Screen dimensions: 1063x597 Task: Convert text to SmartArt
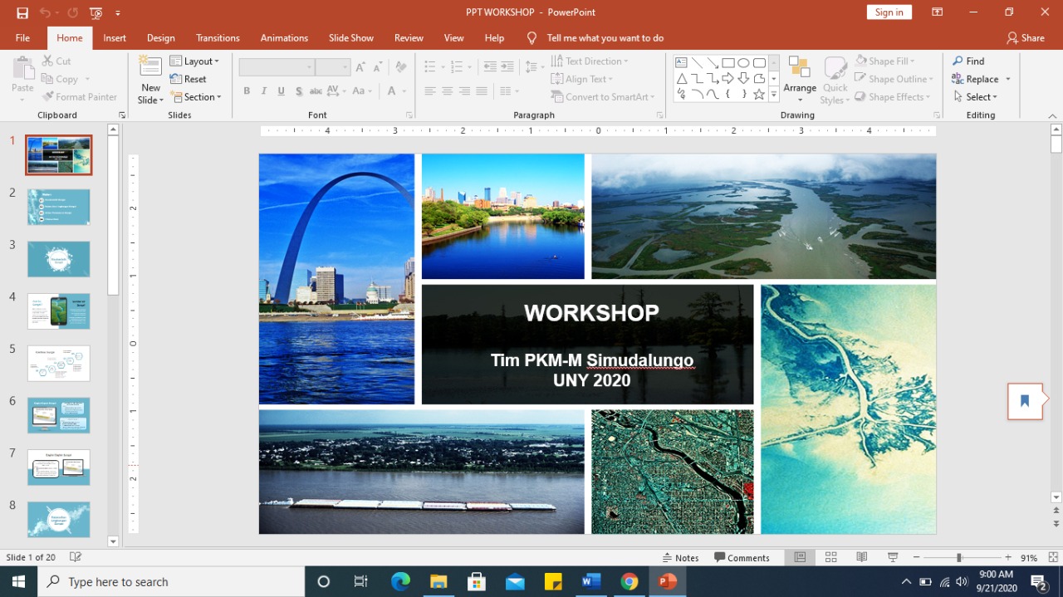click(604, 97)
